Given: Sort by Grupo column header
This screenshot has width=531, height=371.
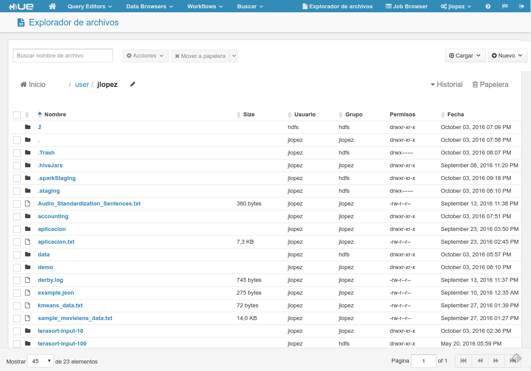Looking at the screenshot, I should click(x=354, y=114).
